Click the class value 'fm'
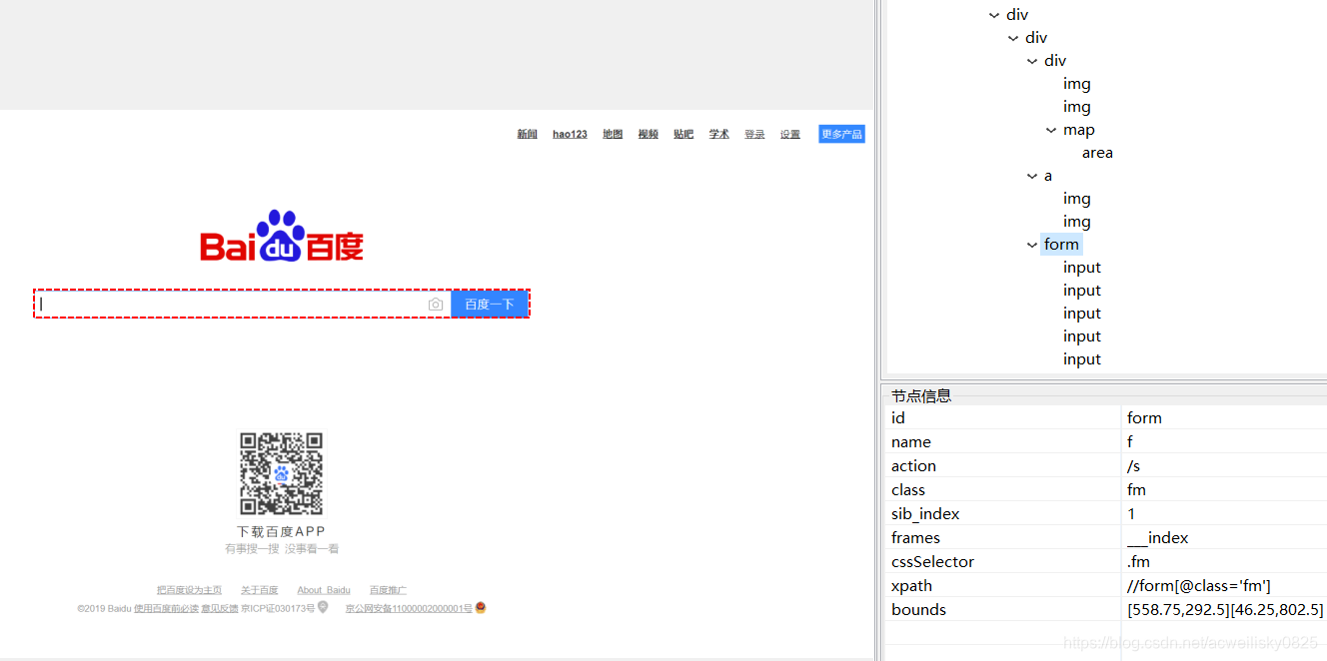Image resolution: width=1327 pixels, height=661 pixels. (x=1136, y=490)
